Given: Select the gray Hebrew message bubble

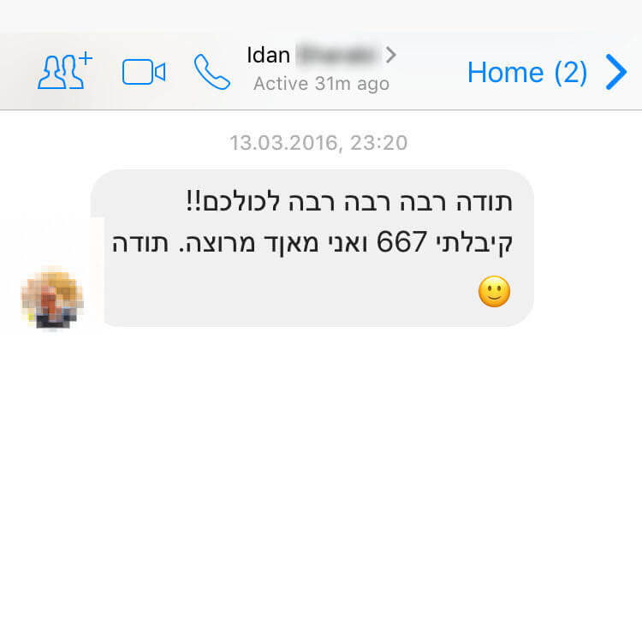Looking at the screenshot, I should pyautogui.click(x=312, y=248).
